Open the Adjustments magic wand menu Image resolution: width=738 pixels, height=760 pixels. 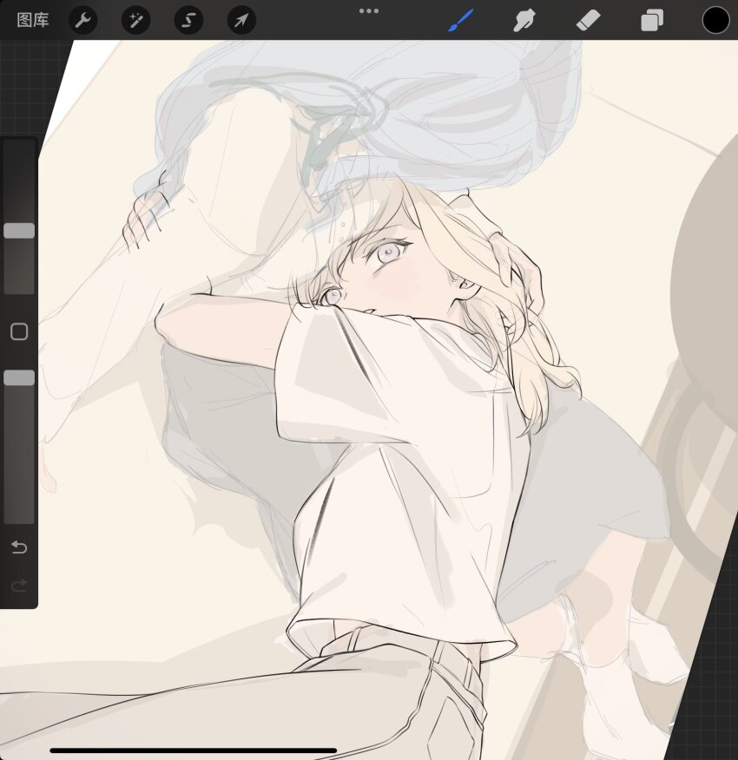[x=135, y=20]
